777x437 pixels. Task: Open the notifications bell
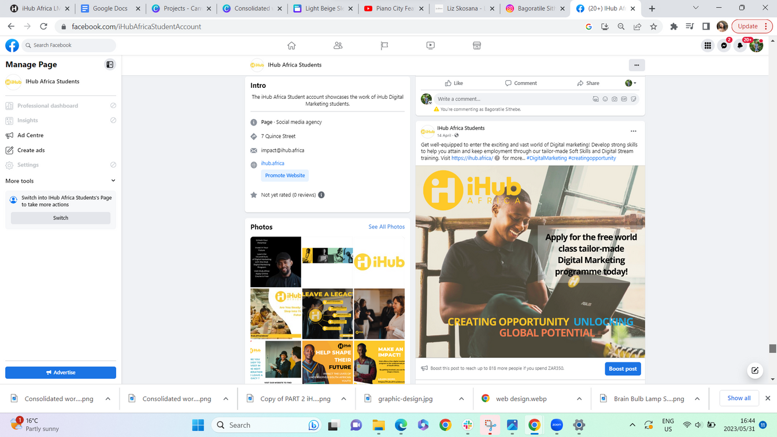[740, 46]
